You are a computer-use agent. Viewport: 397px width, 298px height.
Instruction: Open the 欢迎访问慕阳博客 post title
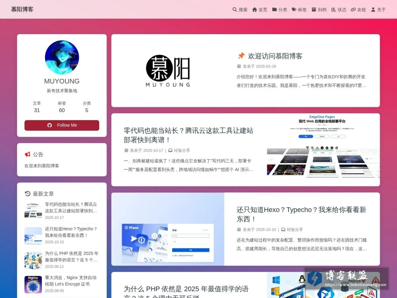pos(275,56)
